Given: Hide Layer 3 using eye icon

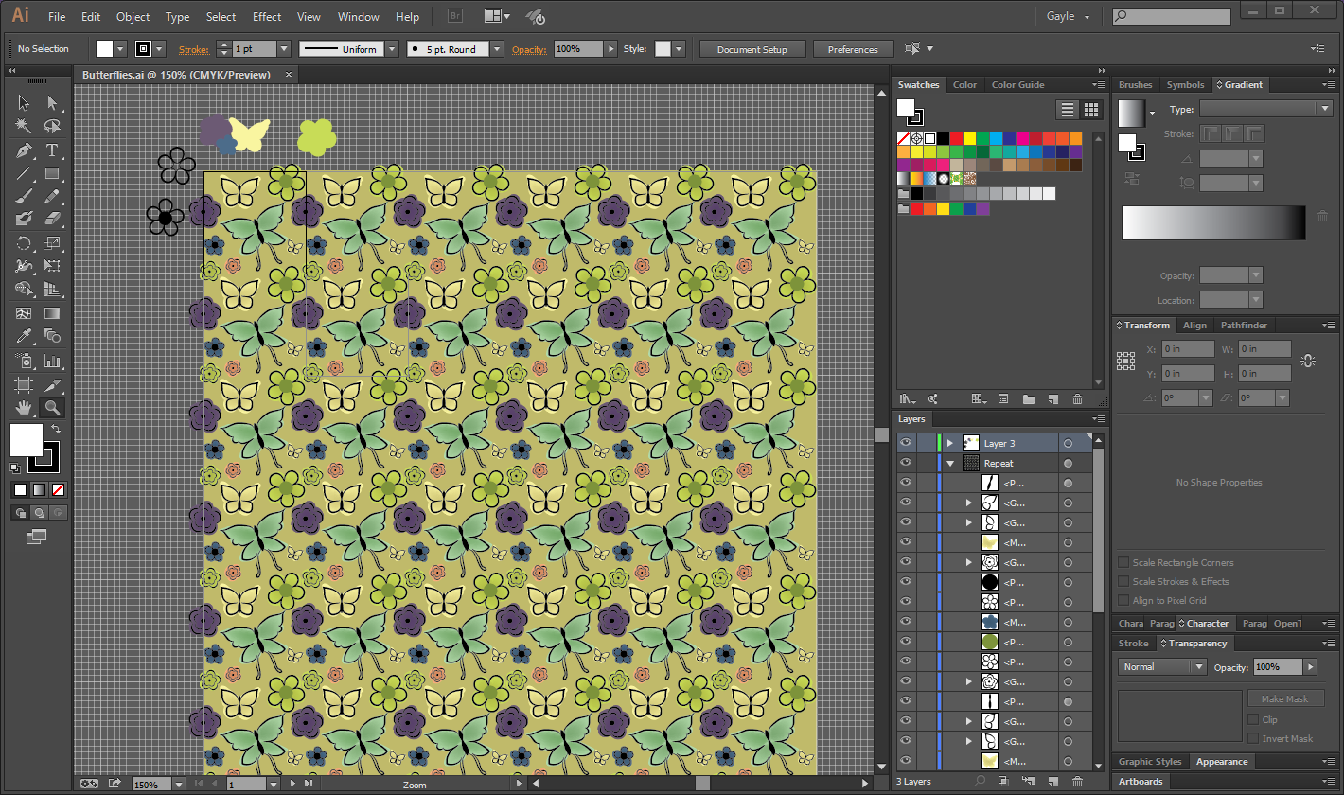Looking at the screenshot, I should (x=906, y=443).
